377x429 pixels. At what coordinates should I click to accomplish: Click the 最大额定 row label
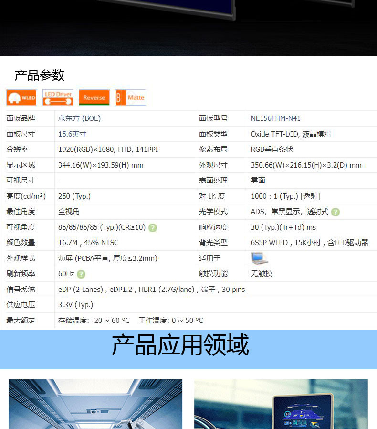(21, 321)
